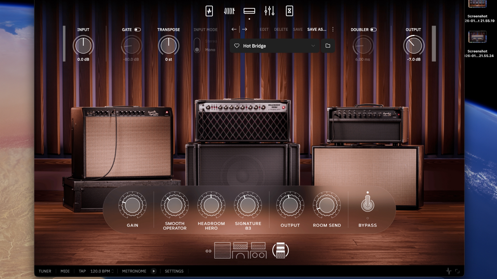Viewport: 497px width, 279px height.
Task: Click SAVE AS to save the preset
Action: (316, 29)
